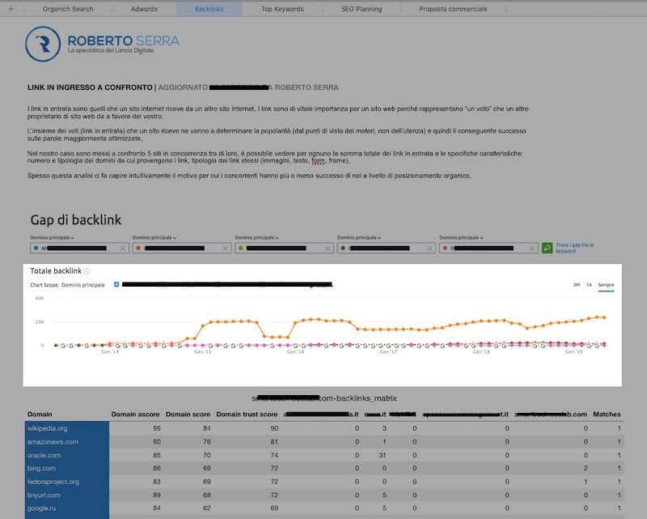Sort by the Domain score column header
Screen dimensions: 647x519
[188, 414]
